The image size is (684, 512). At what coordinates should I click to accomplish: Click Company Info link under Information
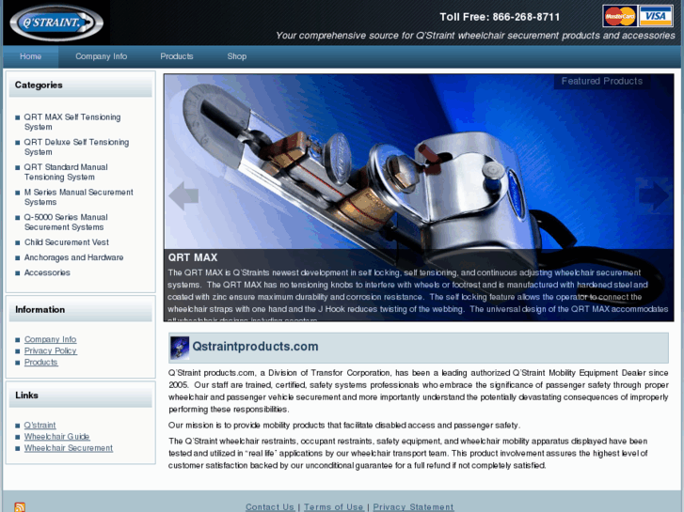tap(50, 339)
